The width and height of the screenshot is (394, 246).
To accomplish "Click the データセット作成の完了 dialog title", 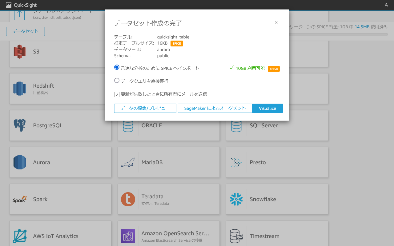I will (x=148, y=23).
